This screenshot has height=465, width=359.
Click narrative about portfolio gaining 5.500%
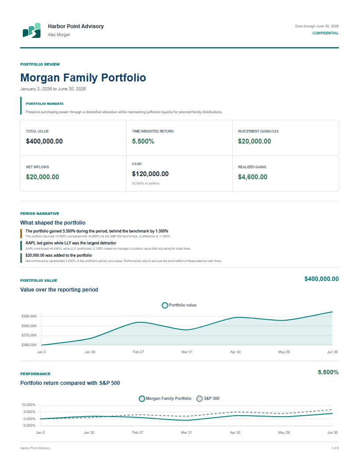[x=97, y=231]
